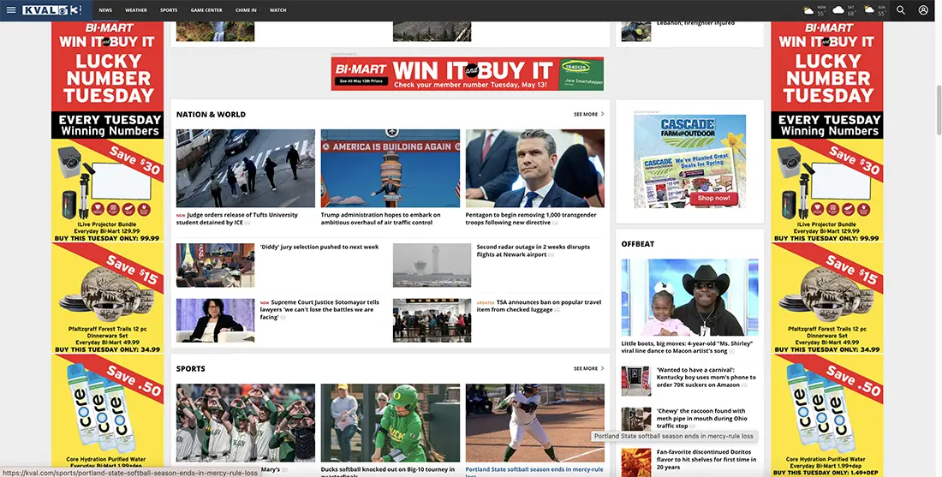
Task: Open the News menu
Action: pyautogui.click(x=105, y=10)
